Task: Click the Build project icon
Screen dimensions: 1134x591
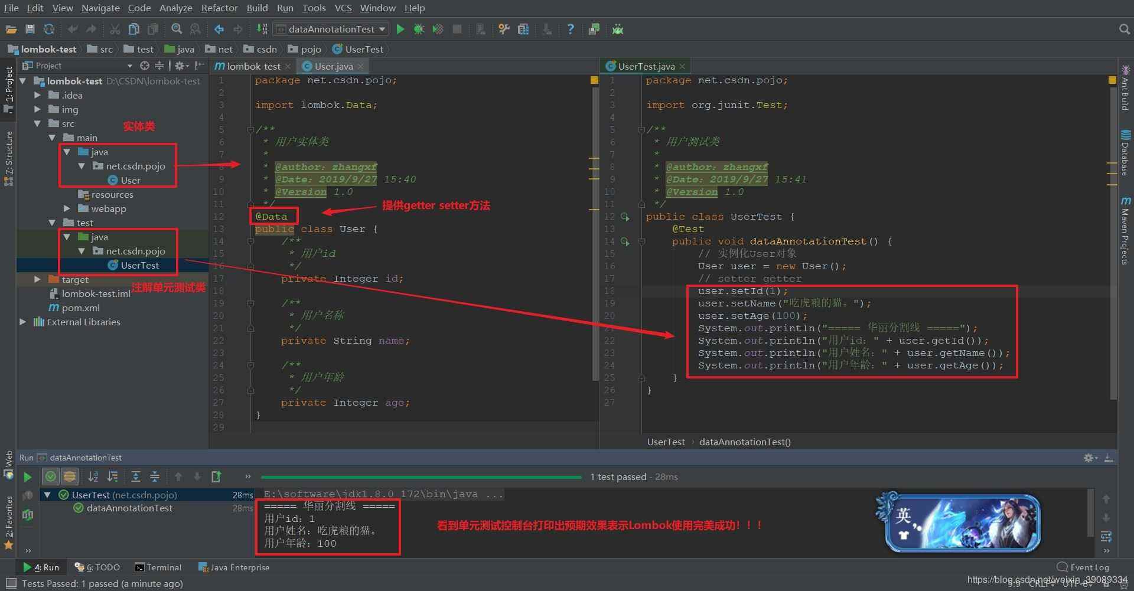Action: click(x=262, y=29)
